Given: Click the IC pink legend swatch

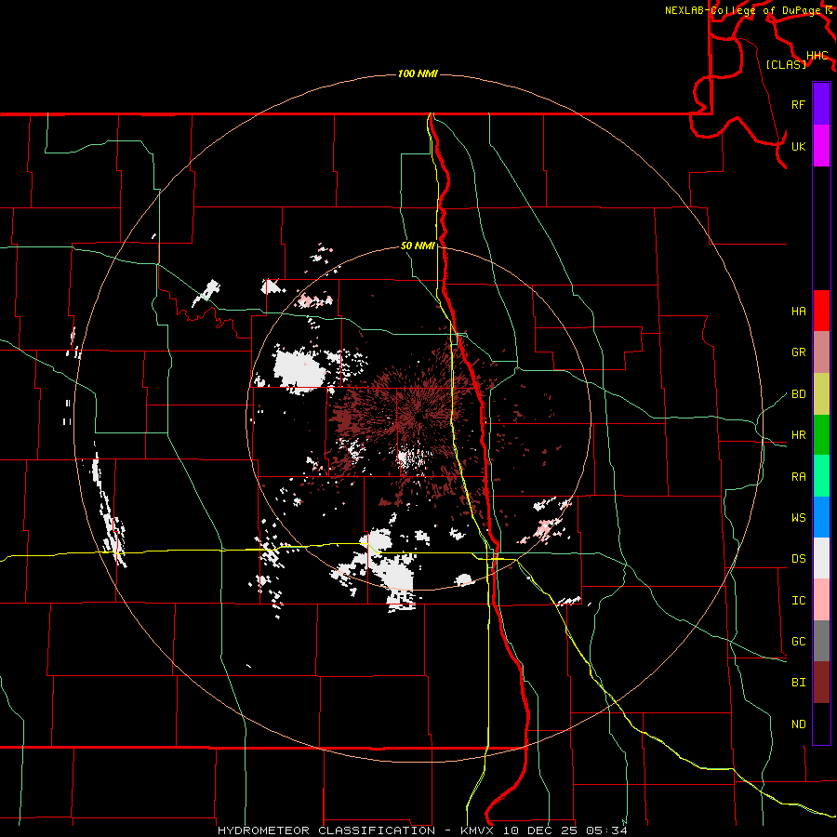Looking at the screenshot, I should 821,600.
